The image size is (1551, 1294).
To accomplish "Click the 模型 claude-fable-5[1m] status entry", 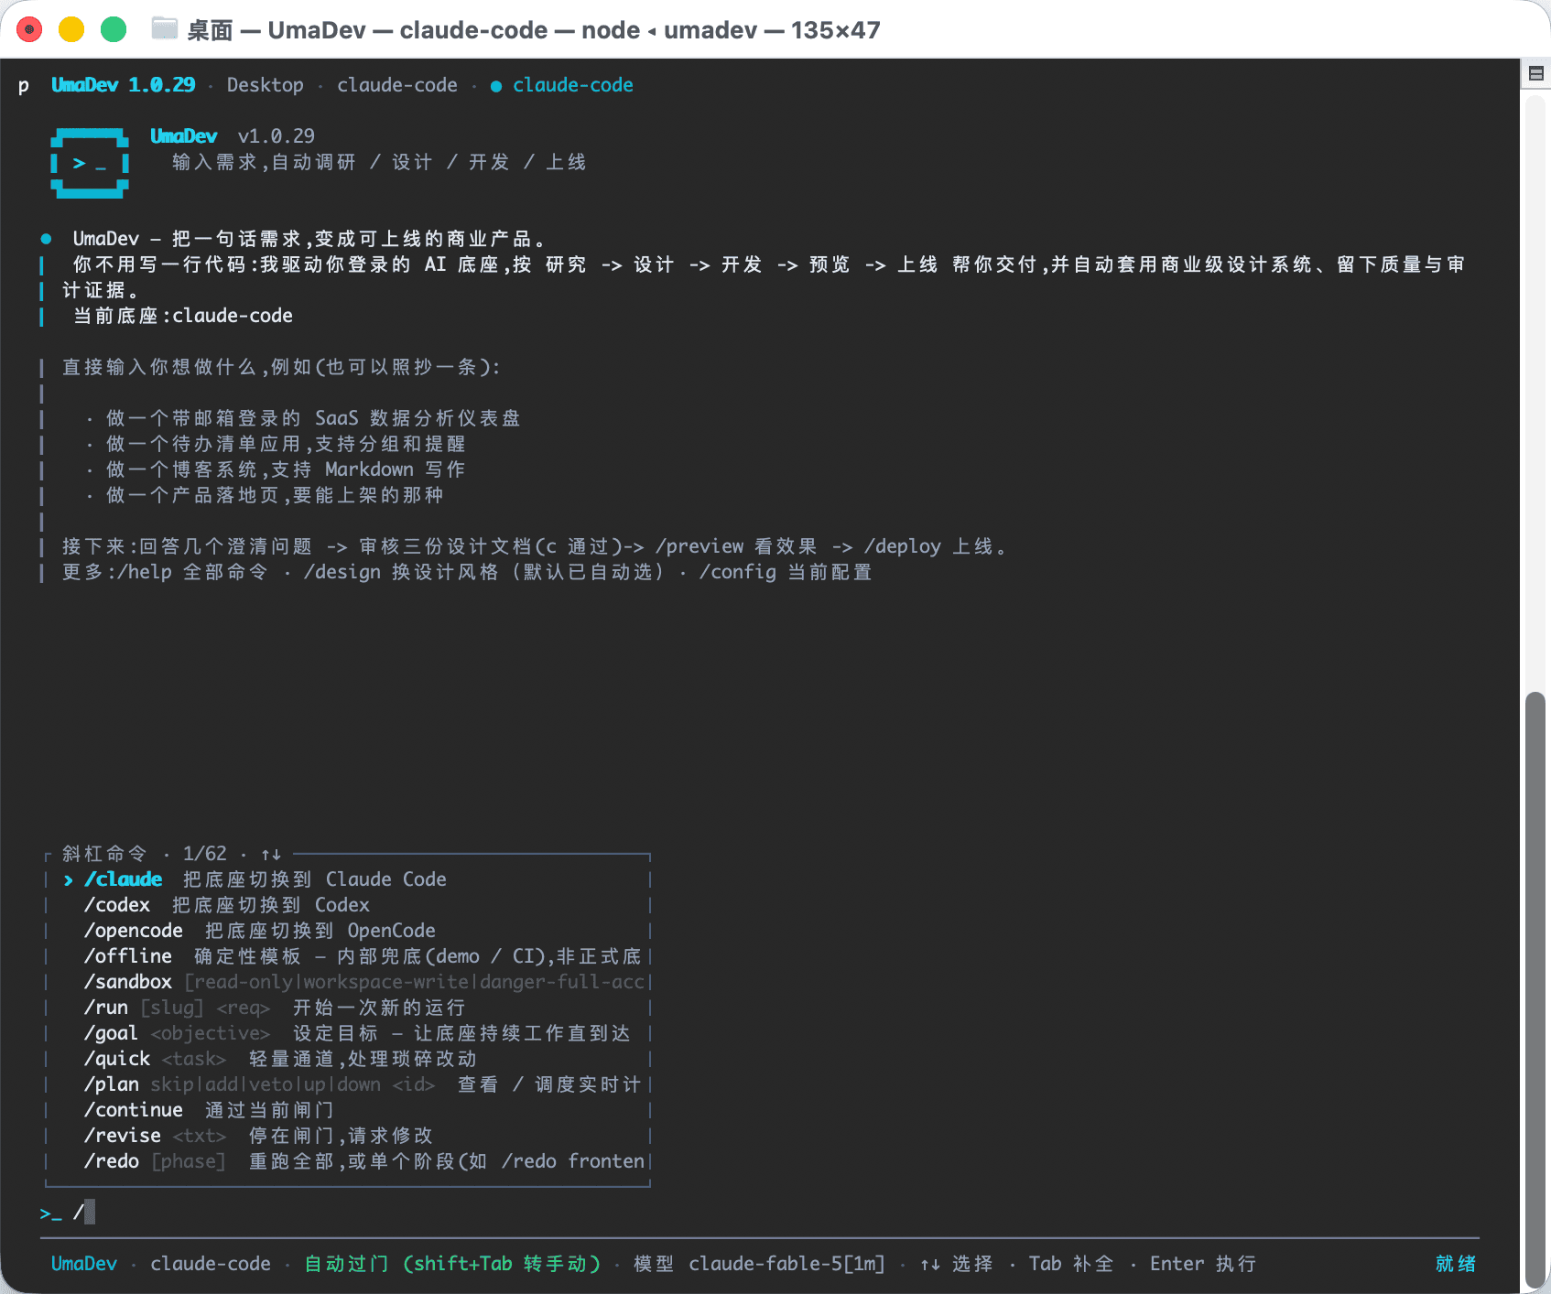I will [x=759, y=1264].
